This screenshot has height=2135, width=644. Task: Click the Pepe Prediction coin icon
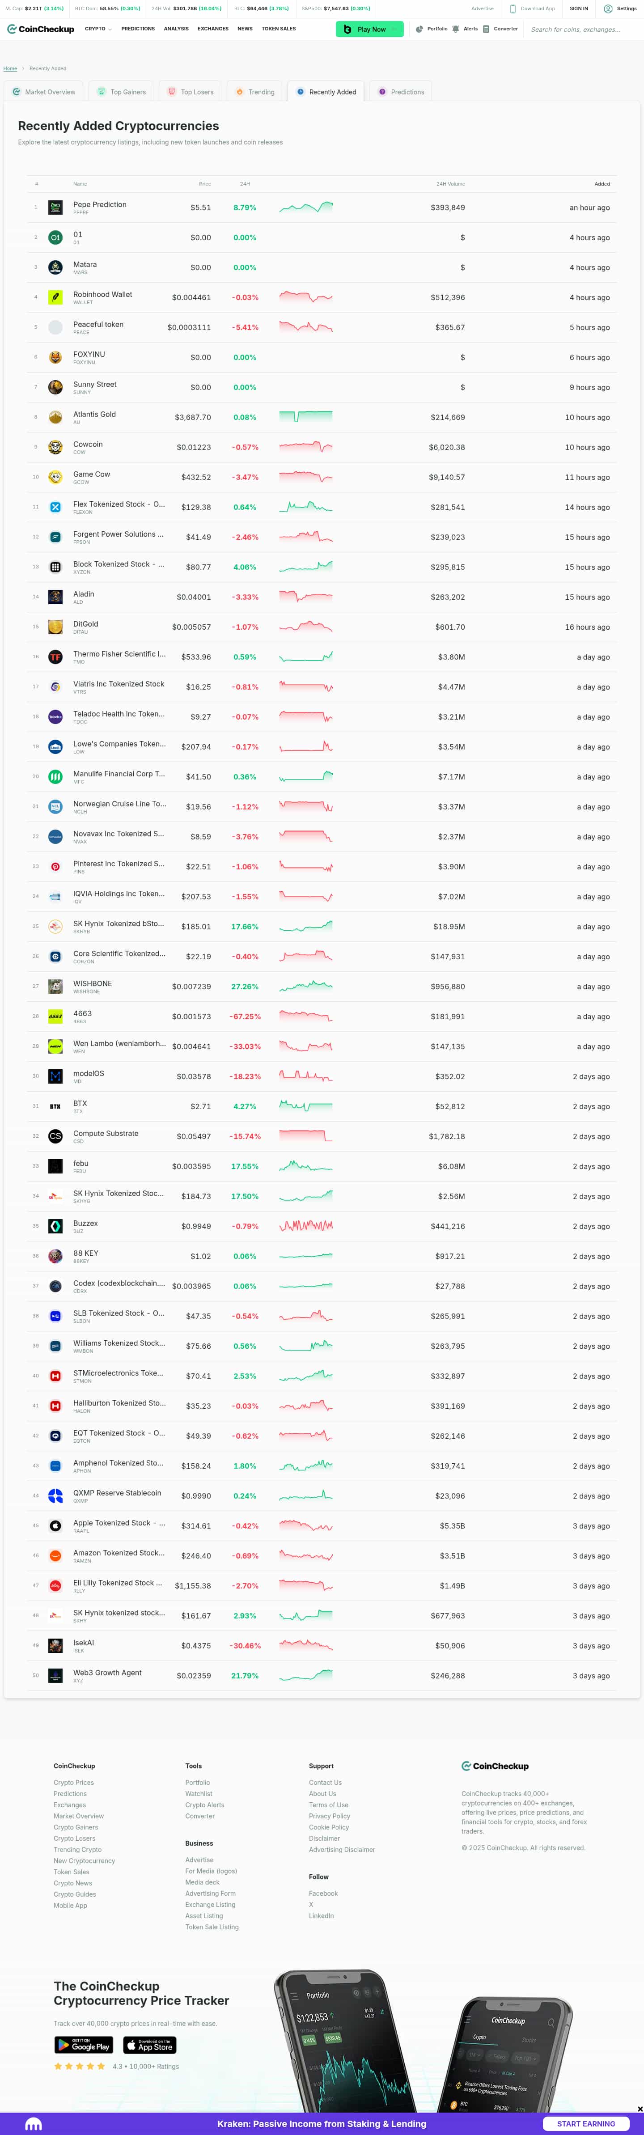(x=55, y=207)
